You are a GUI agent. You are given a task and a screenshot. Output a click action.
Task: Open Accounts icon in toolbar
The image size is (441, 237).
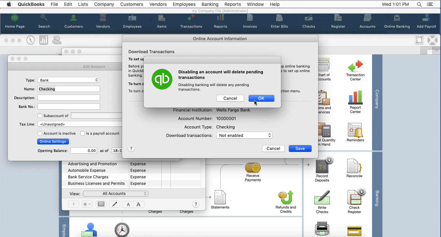pyautogui.click(x=367, y=22)
